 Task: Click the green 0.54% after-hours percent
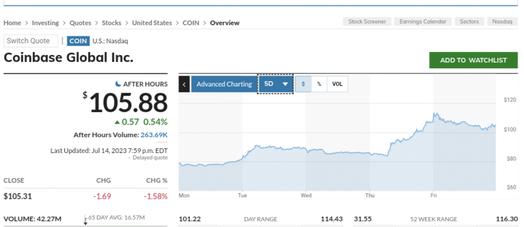click(x=155, y=123)
